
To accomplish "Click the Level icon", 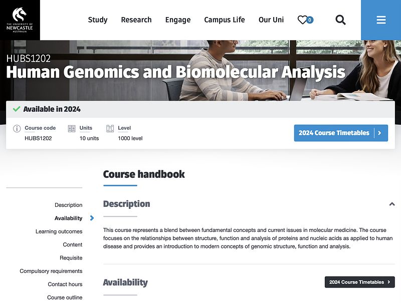I will coord(110,129).
